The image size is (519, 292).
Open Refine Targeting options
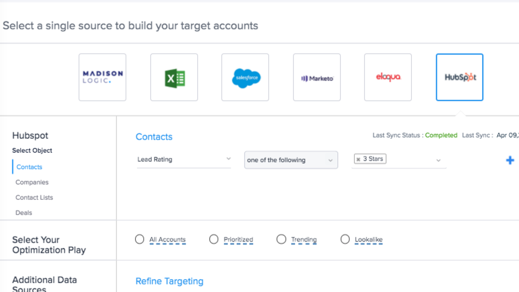(x=169, y=281)
